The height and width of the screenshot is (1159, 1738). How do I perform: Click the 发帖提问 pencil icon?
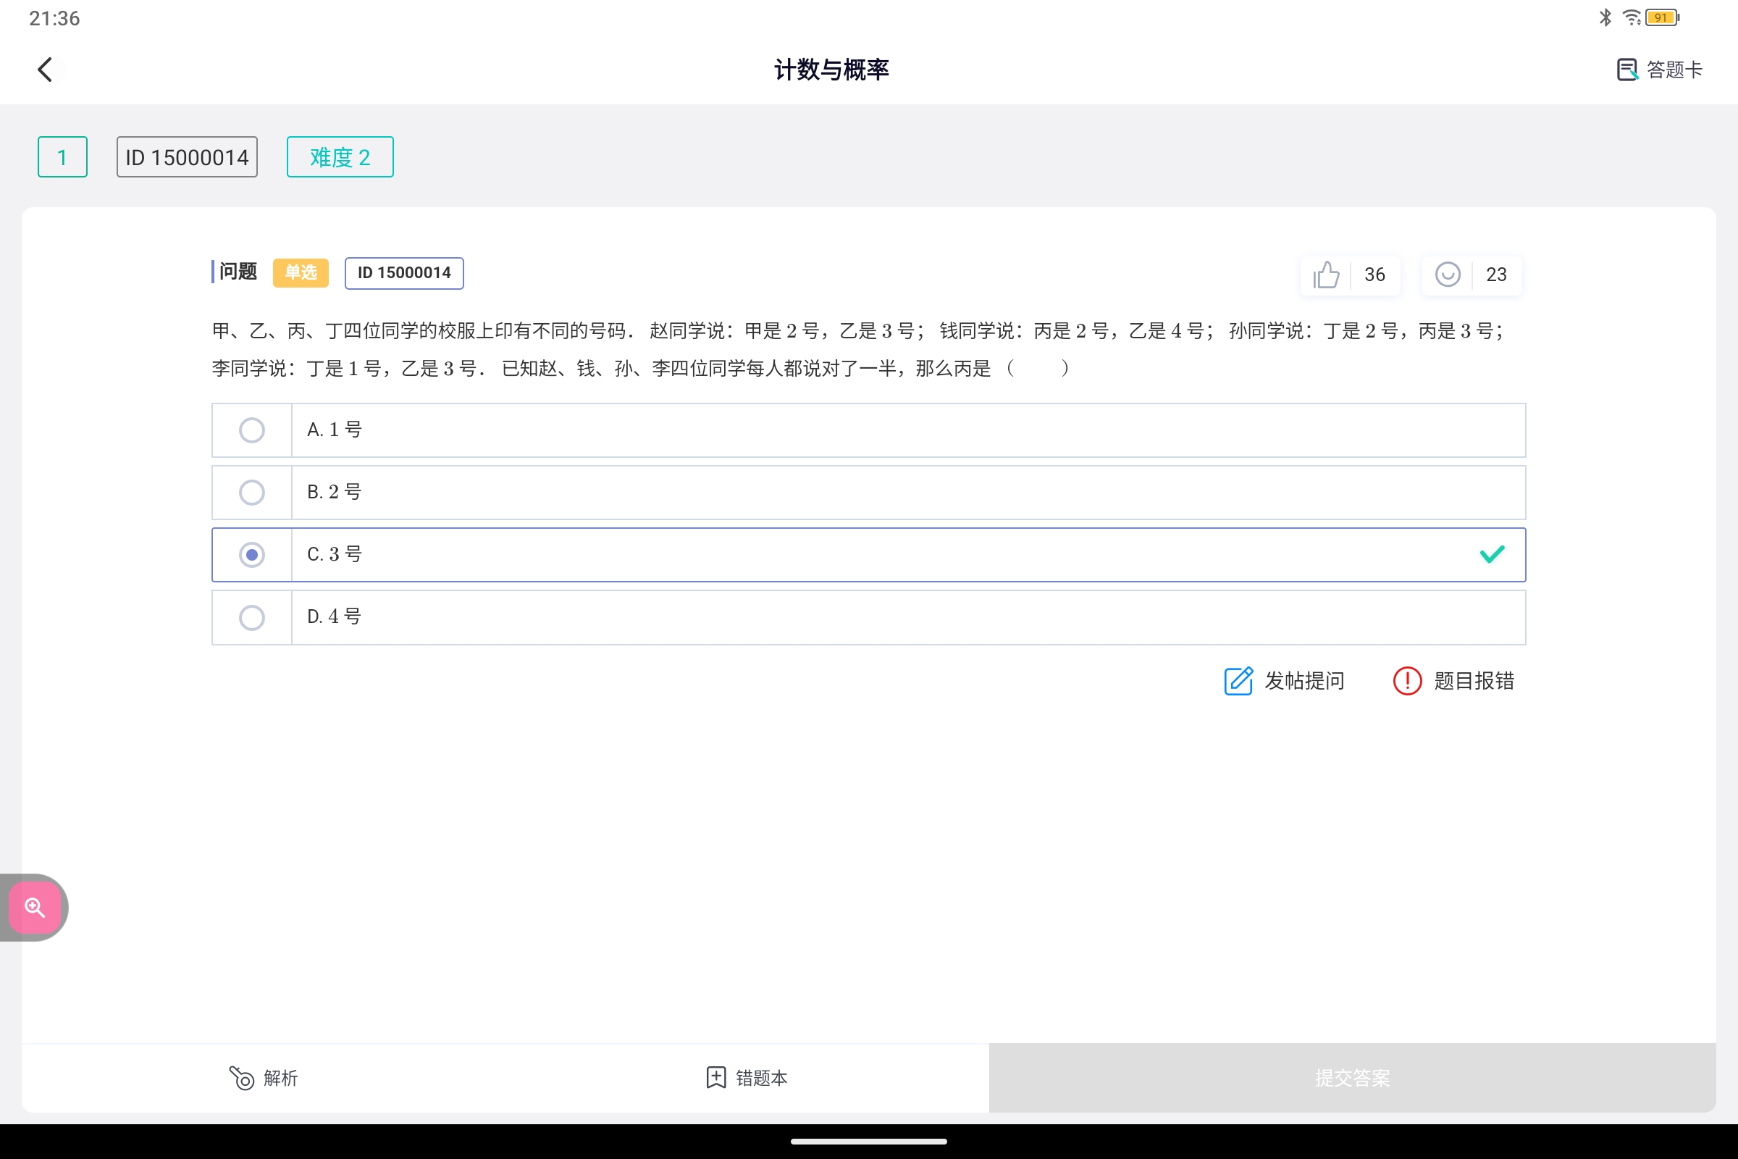pyautogui.click(x=1238, y=681)
